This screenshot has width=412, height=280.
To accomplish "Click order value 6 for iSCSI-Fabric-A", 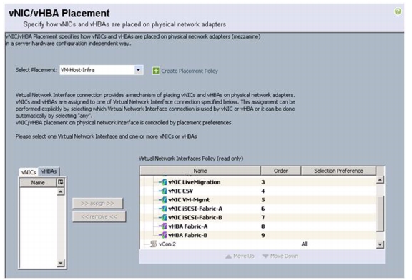I will point(263,209).
